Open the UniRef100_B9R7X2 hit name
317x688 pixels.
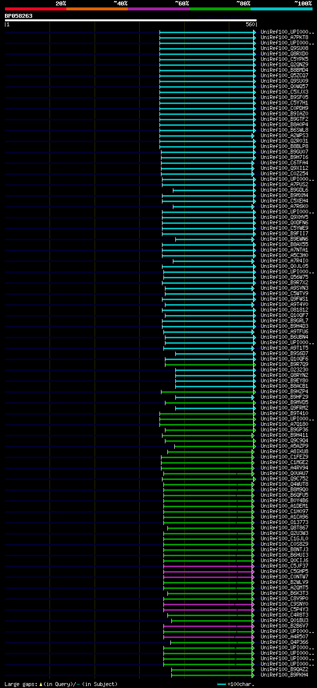coord(284,282)
